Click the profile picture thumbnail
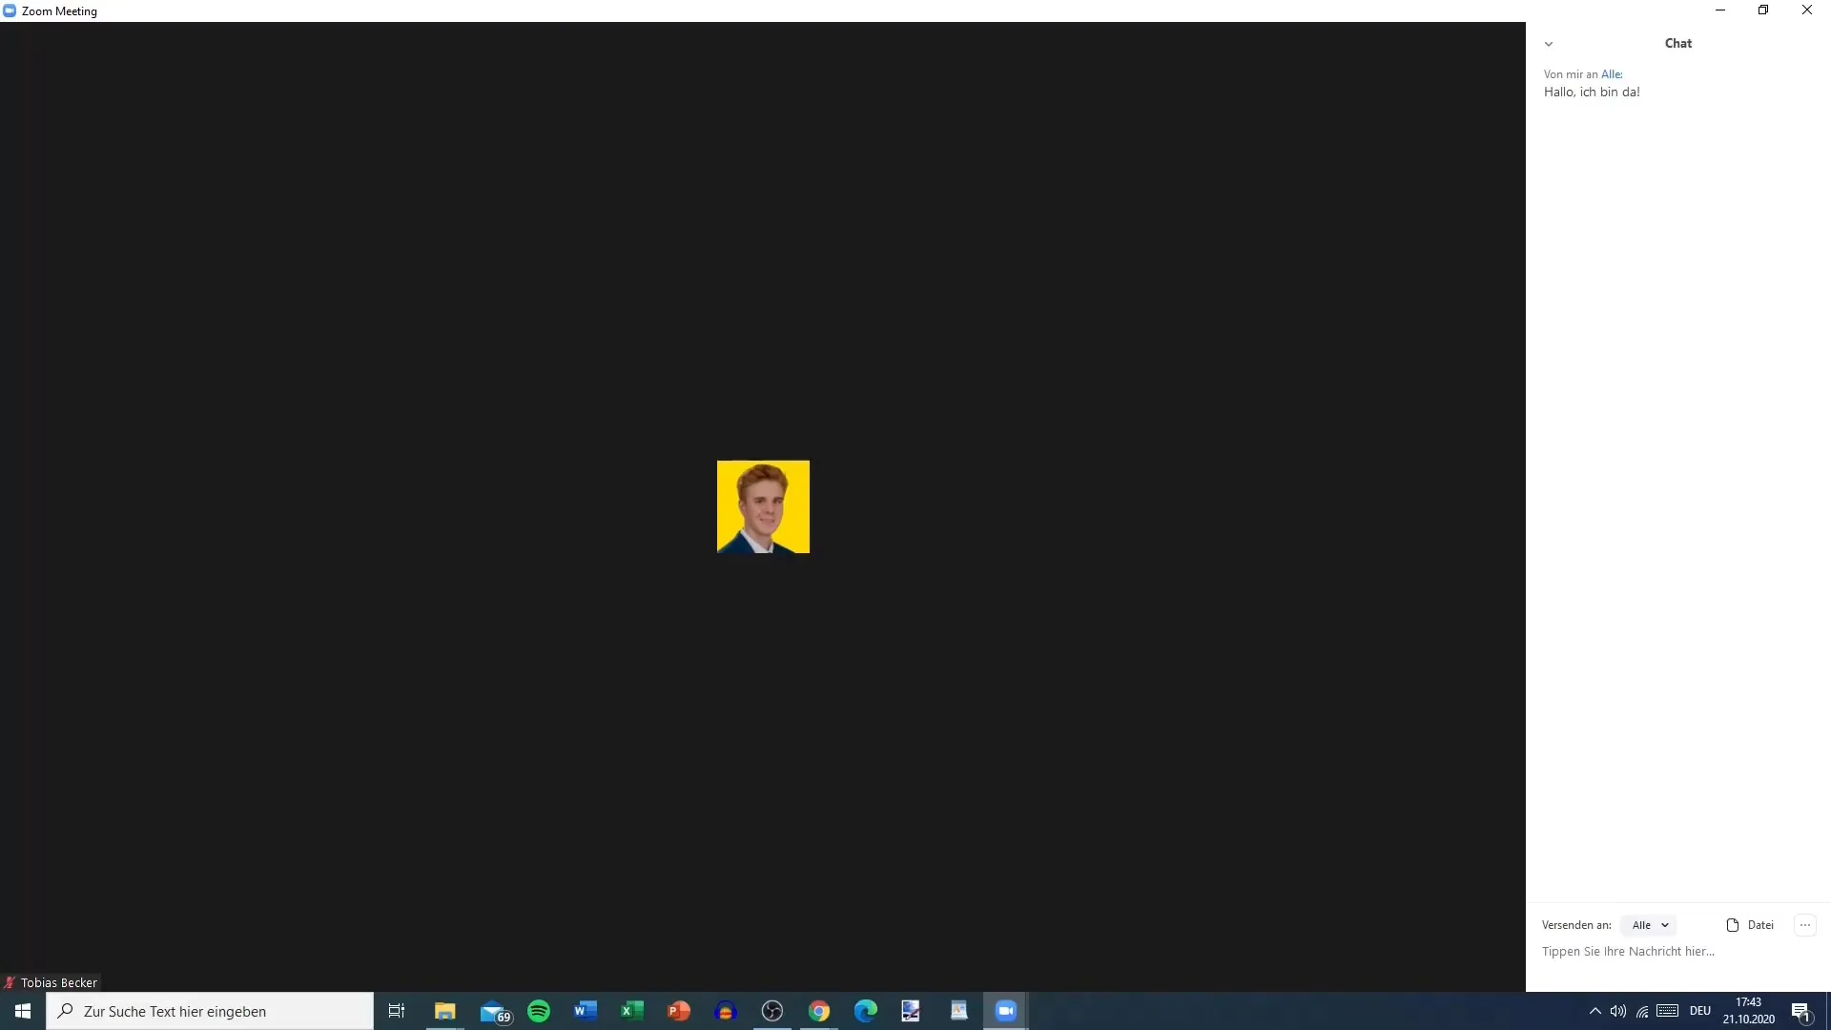This screenshot has width=1831, height=1030. click(762, 506)
